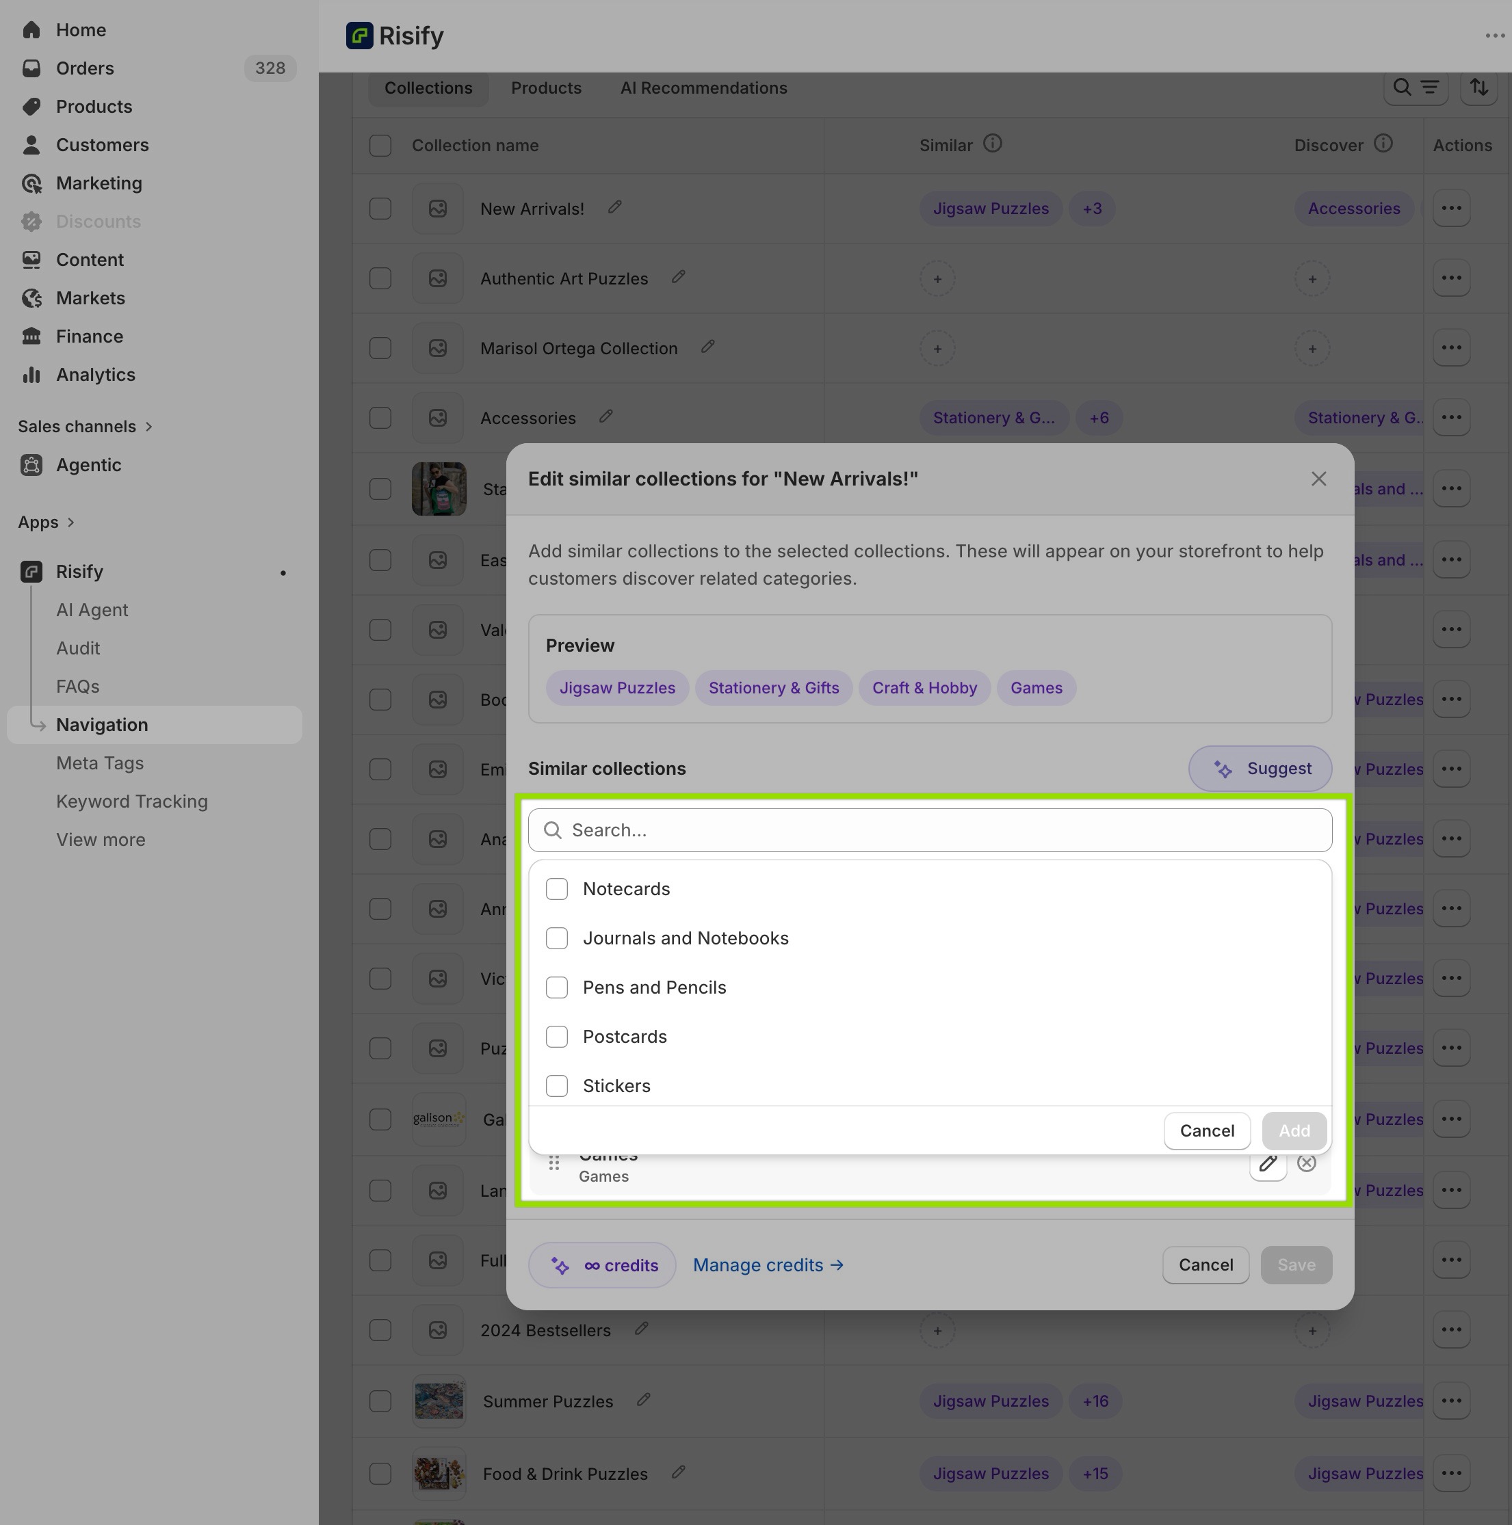Add discover collection for Marisol Ortega Collection

[x=1312, y=349]
